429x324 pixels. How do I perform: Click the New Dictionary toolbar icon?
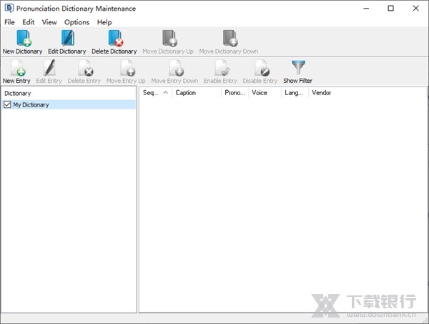(24, 38)
